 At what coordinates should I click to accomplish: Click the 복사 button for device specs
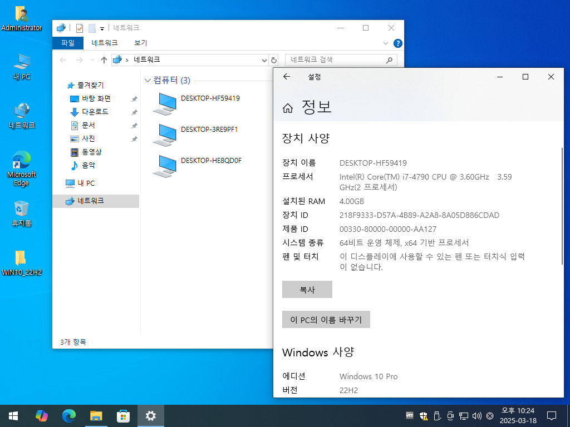(x=307, y=289)
